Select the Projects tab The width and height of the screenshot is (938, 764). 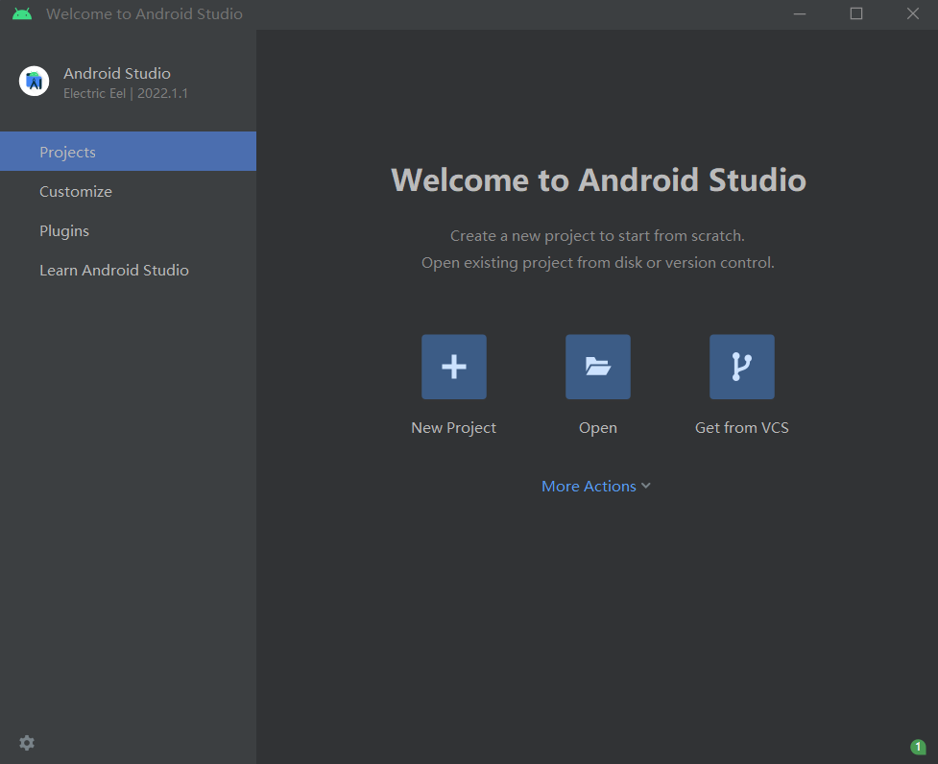128,152
